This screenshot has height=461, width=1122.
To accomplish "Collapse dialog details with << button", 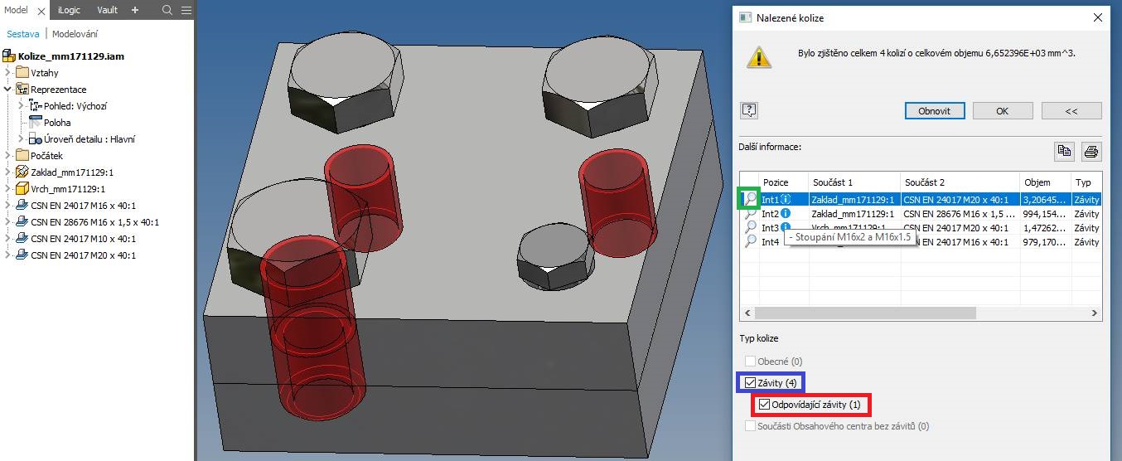I will pos(1071,110).
